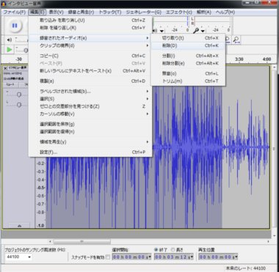Open the selection start time format dropdown arrow
The width and height of the screenshot is (279, 272).
[150, 257]
